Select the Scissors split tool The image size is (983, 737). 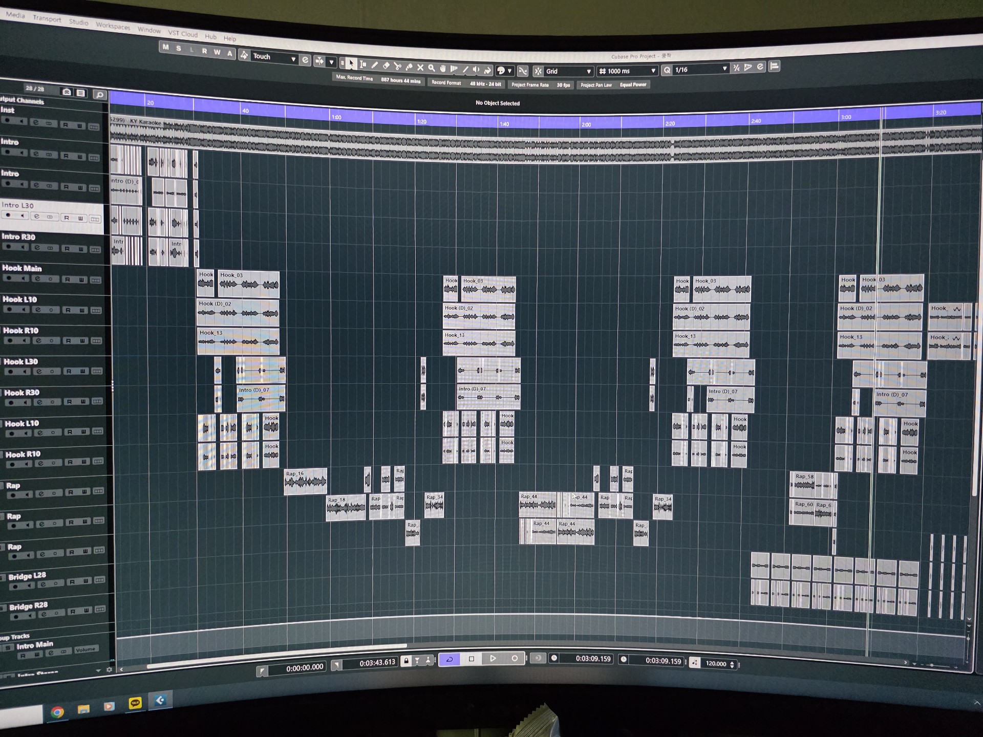(x=397, y=67)
